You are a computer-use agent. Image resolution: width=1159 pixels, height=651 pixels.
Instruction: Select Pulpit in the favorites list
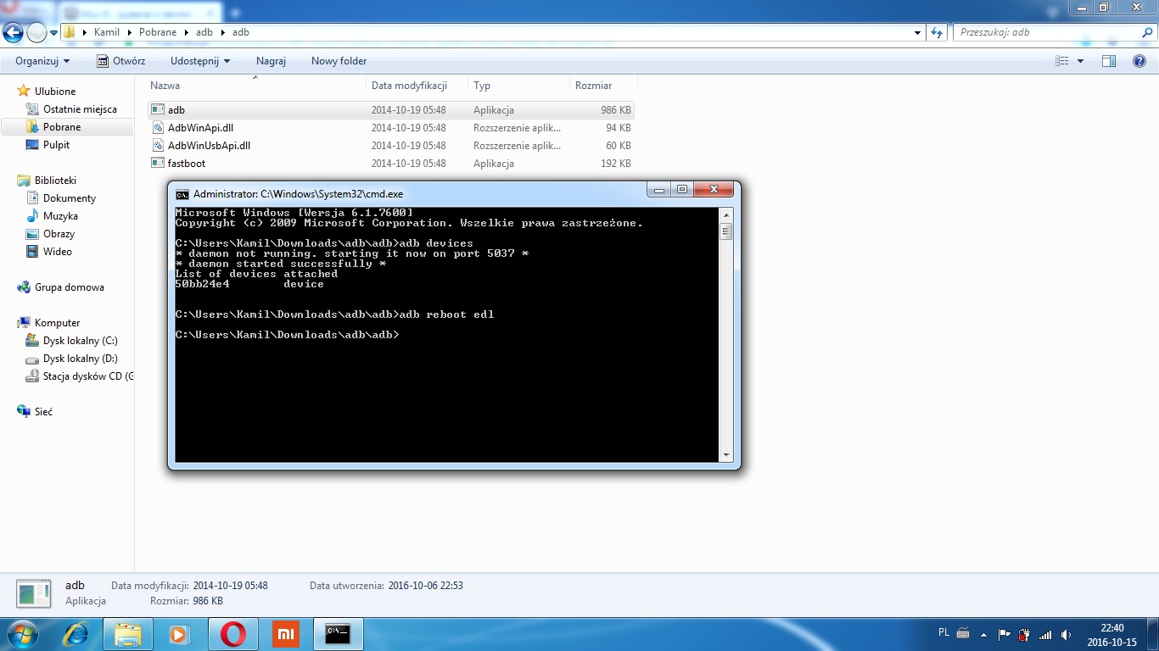click(56, 145)
